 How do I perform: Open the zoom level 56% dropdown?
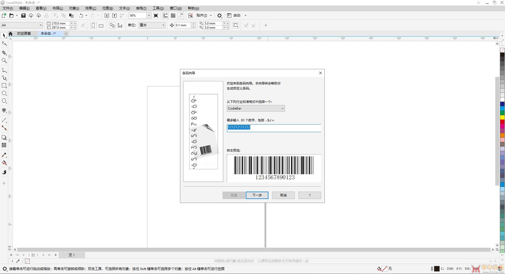pyautogui.click(x=149, y=16)
